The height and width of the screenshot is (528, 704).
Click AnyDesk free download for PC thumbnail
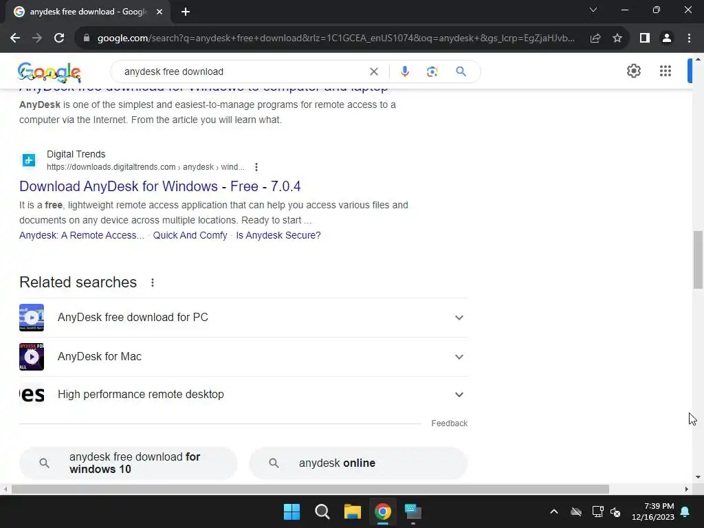pyautogui.click(x=32, y=318)
